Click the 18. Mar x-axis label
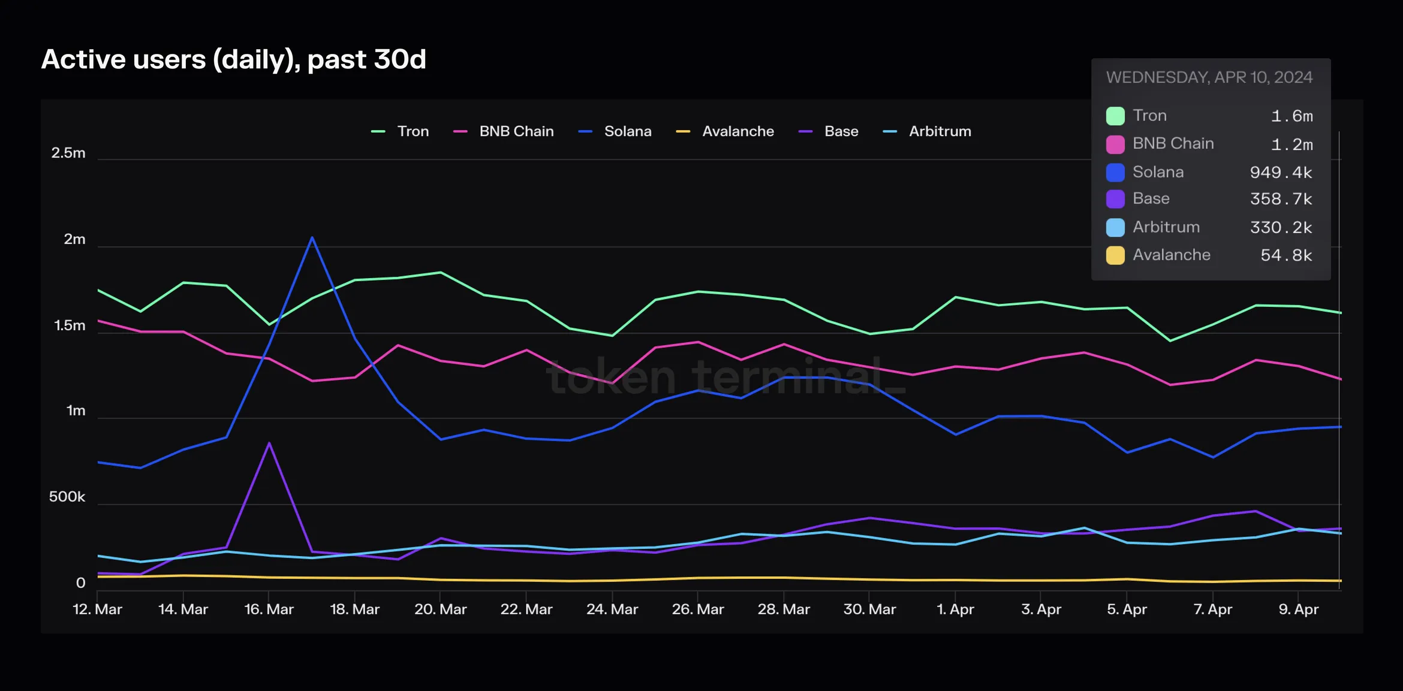This screenshot has height=691, width=1403. click(x=354, y=609)
